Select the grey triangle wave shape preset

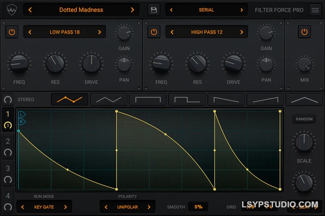point(109,100)
